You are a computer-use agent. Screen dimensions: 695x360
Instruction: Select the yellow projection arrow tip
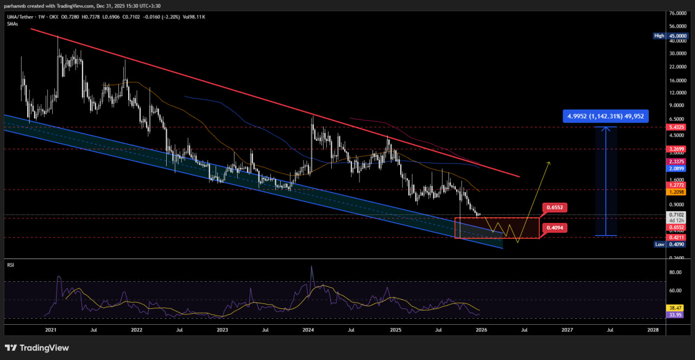[x=550, y=162]
